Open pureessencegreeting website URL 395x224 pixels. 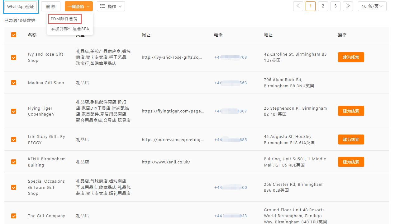click(173, 139)
